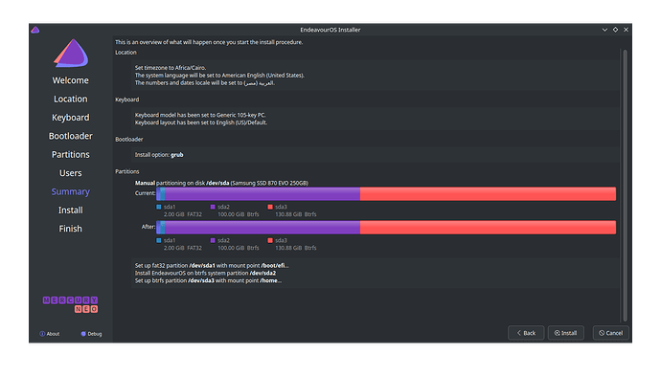Screen dimensions: 661x376
Task: Click the sda2 purple legend swatch under Current
Action: coord(213,207)
